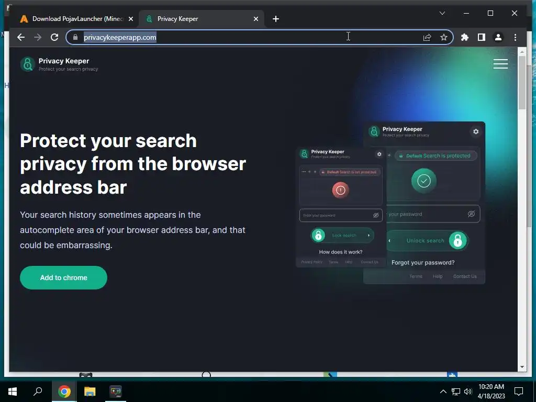Image resolution: width=536 pixels, height=402 pixels.
Task: Open the hamburger menu on site
Action: tap(500, 64)
